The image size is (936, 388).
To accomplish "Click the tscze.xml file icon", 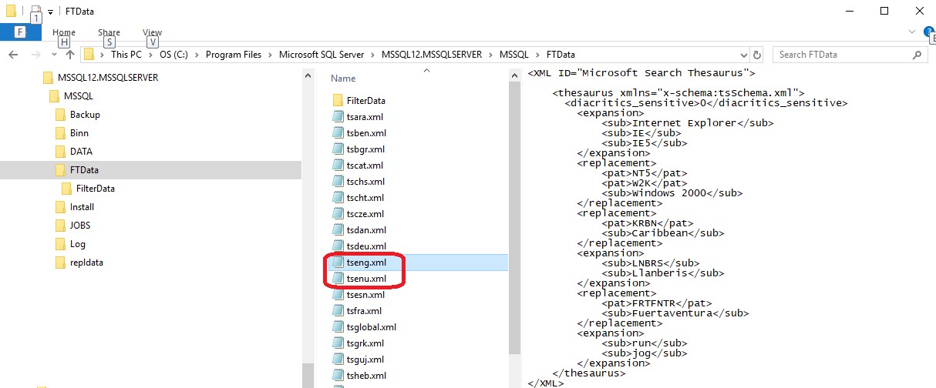I will pos(338,214).
